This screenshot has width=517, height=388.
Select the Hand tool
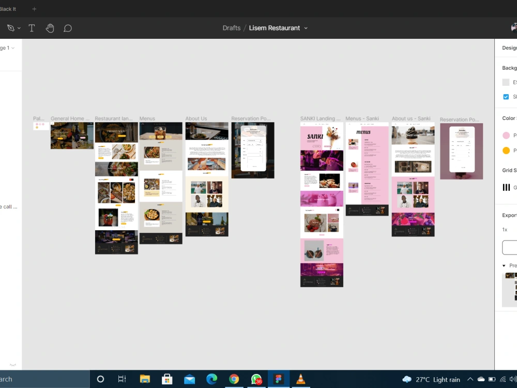click(50, 28)
